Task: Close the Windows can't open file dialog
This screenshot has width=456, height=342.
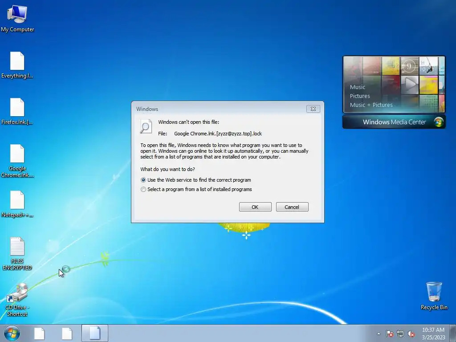Action: click(x=313, y=109)
